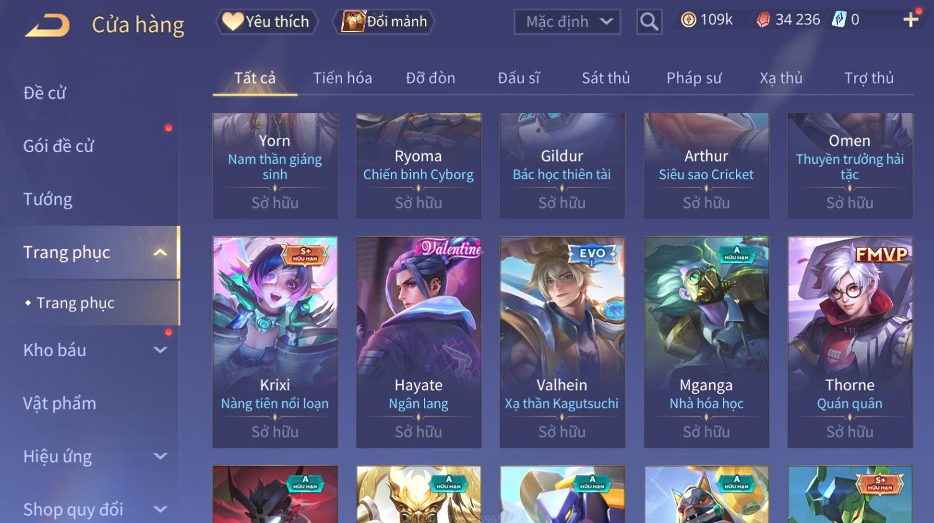
Task: Select the Sát thủ tab
Action: (606, 78)
